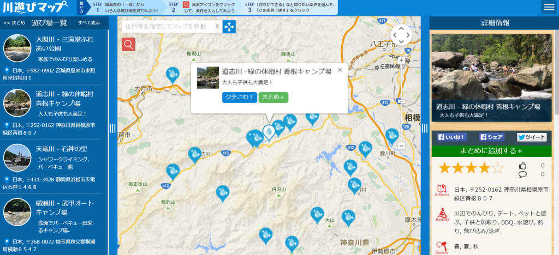The width and height of the screenshot is (559, 255).
Task: Collapse the right detail panel handle
Action: (425, 129)
